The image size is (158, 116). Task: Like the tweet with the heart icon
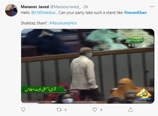(x=95, y=110)
